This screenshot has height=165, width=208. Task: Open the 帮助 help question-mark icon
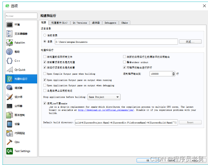[9, 52]
